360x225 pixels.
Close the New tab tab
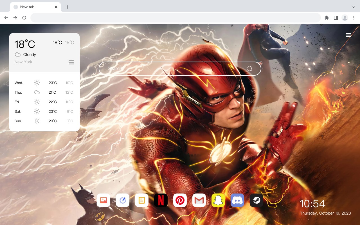pos(56,7)
